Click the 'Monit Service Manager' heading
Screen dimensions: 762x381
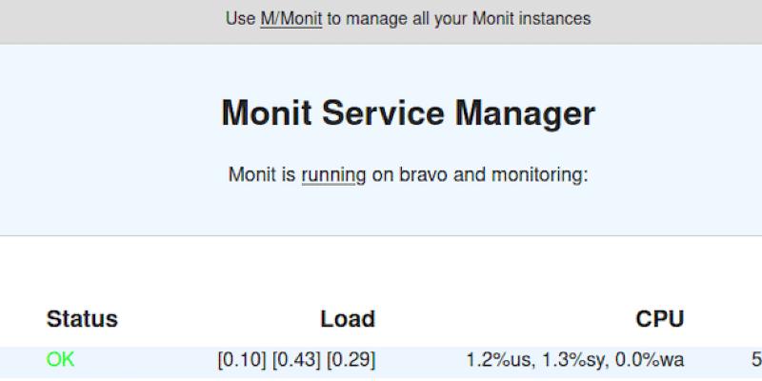(x=408, y=113)
